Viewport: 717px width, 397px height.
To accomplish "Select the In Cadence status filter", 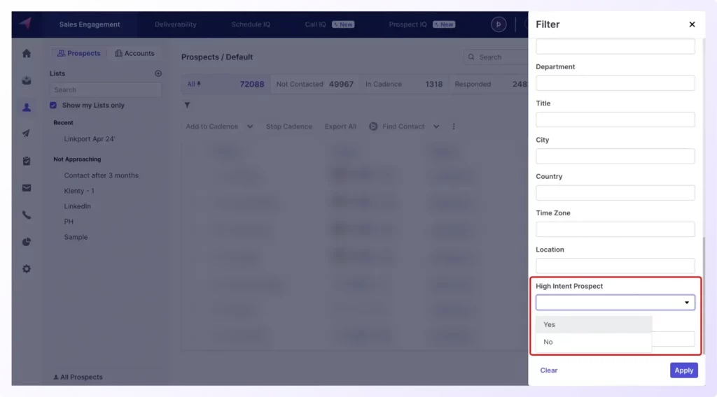I will [404, 85].
